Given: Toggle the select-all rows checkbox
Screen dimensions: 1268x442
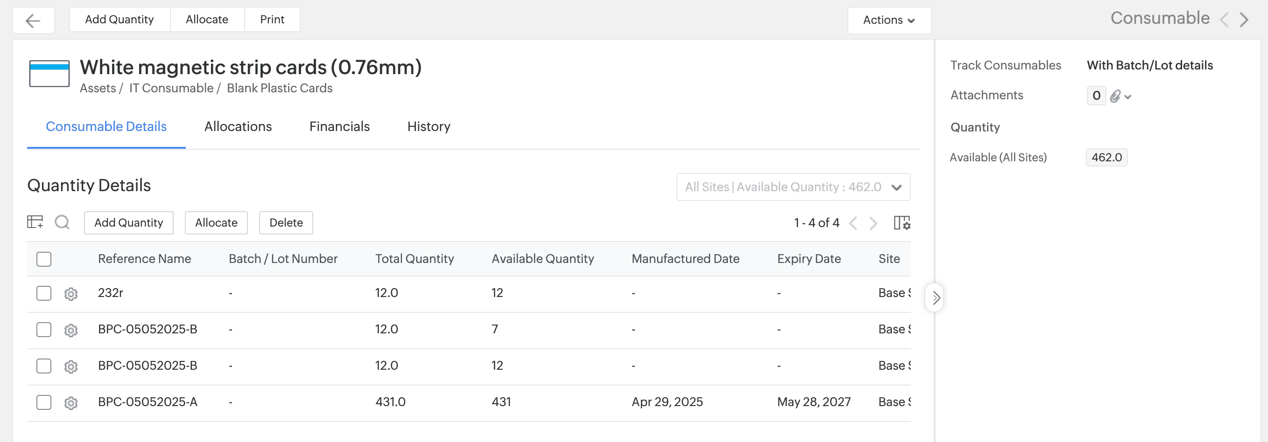Looking at the screenshot, I should [44, 259].
